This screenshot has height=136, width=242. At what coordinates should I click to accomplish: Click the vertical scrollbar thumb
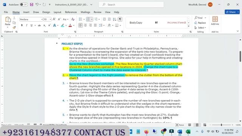point(240,56)
